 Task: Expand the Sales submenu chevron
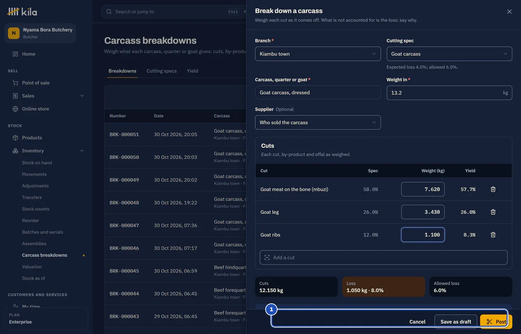82,96
